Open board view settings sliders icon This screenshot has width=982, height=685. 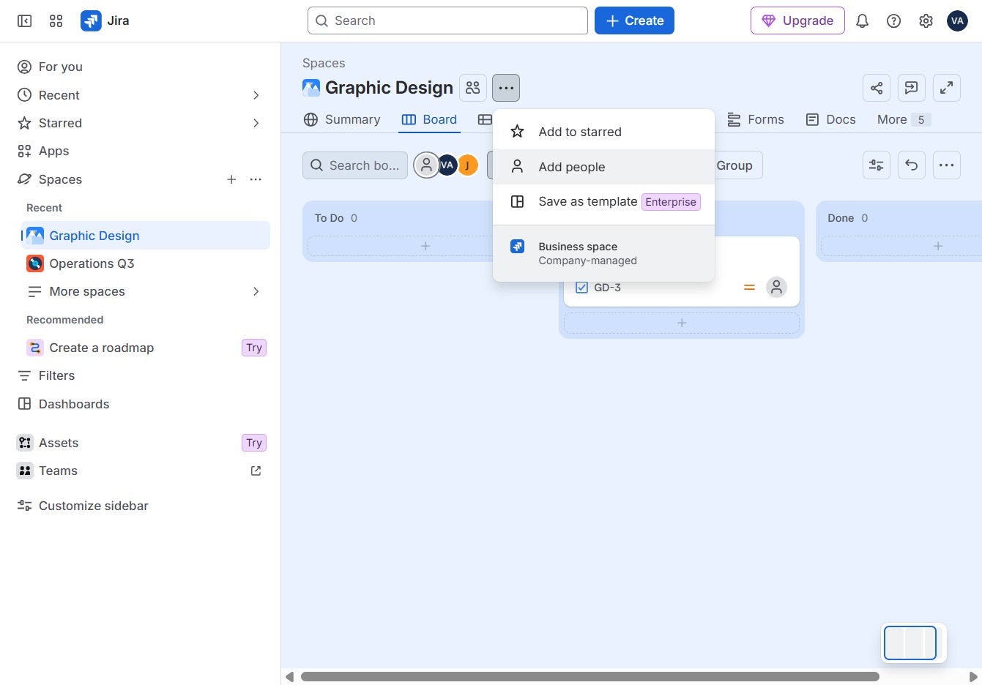click(x=877, y=165)
